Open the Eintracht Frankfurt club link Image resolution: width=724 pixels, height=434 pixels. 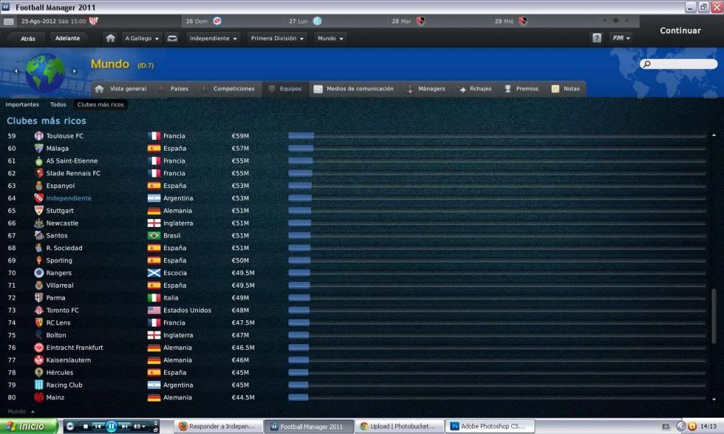pos(75,348)
